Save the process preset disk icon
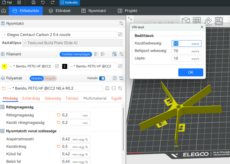This screenshot has height=164, width=230. pos(107,88)
